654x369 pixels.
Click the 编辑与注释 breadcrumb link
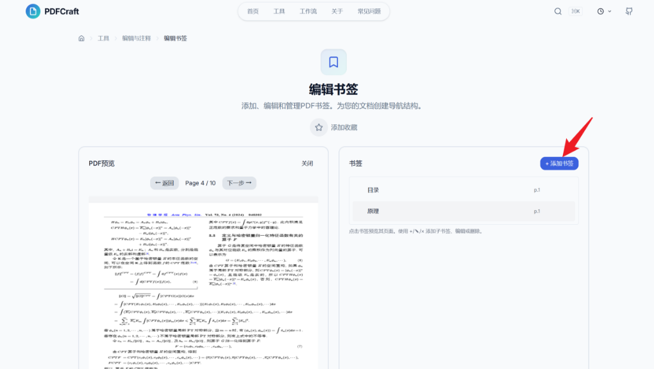click(137, 38)
